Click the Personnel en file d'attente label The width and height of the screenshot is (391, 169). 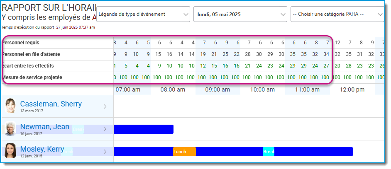click(31, 54)
